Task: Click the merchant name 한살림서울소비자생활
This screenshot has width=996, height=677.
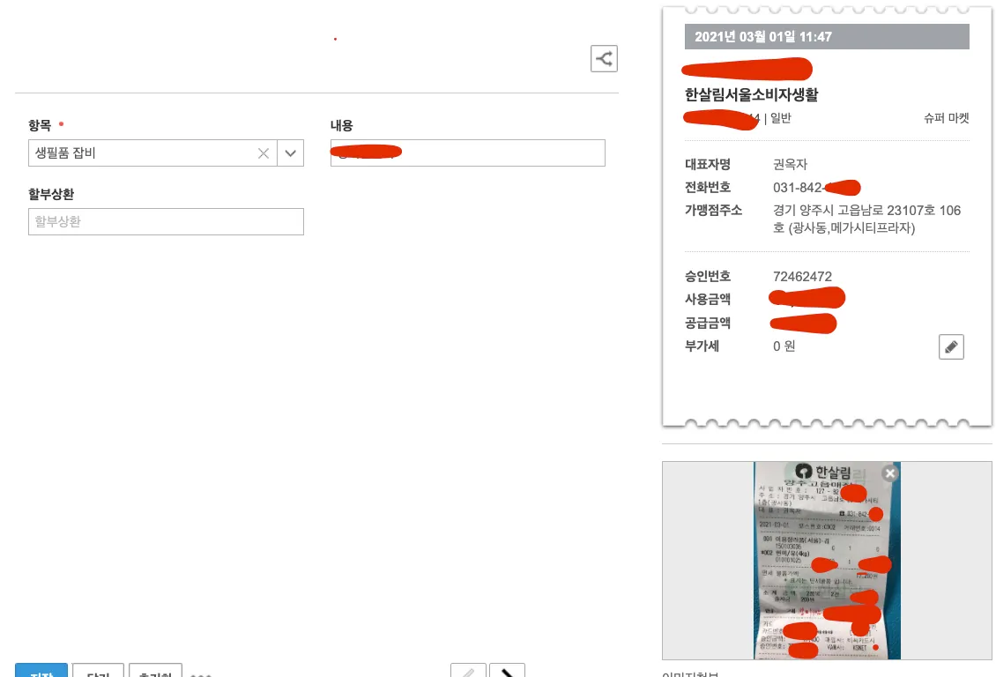Action: coord(752,94)
